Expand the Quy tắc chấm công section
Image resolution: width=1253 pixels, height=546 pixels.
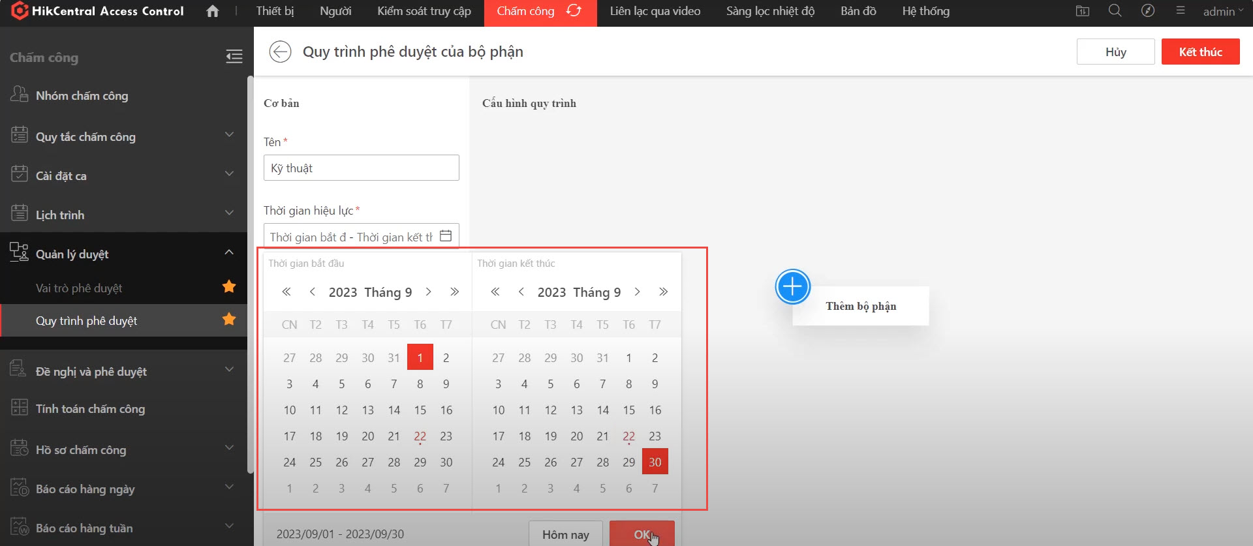click(x=229, y=136)
